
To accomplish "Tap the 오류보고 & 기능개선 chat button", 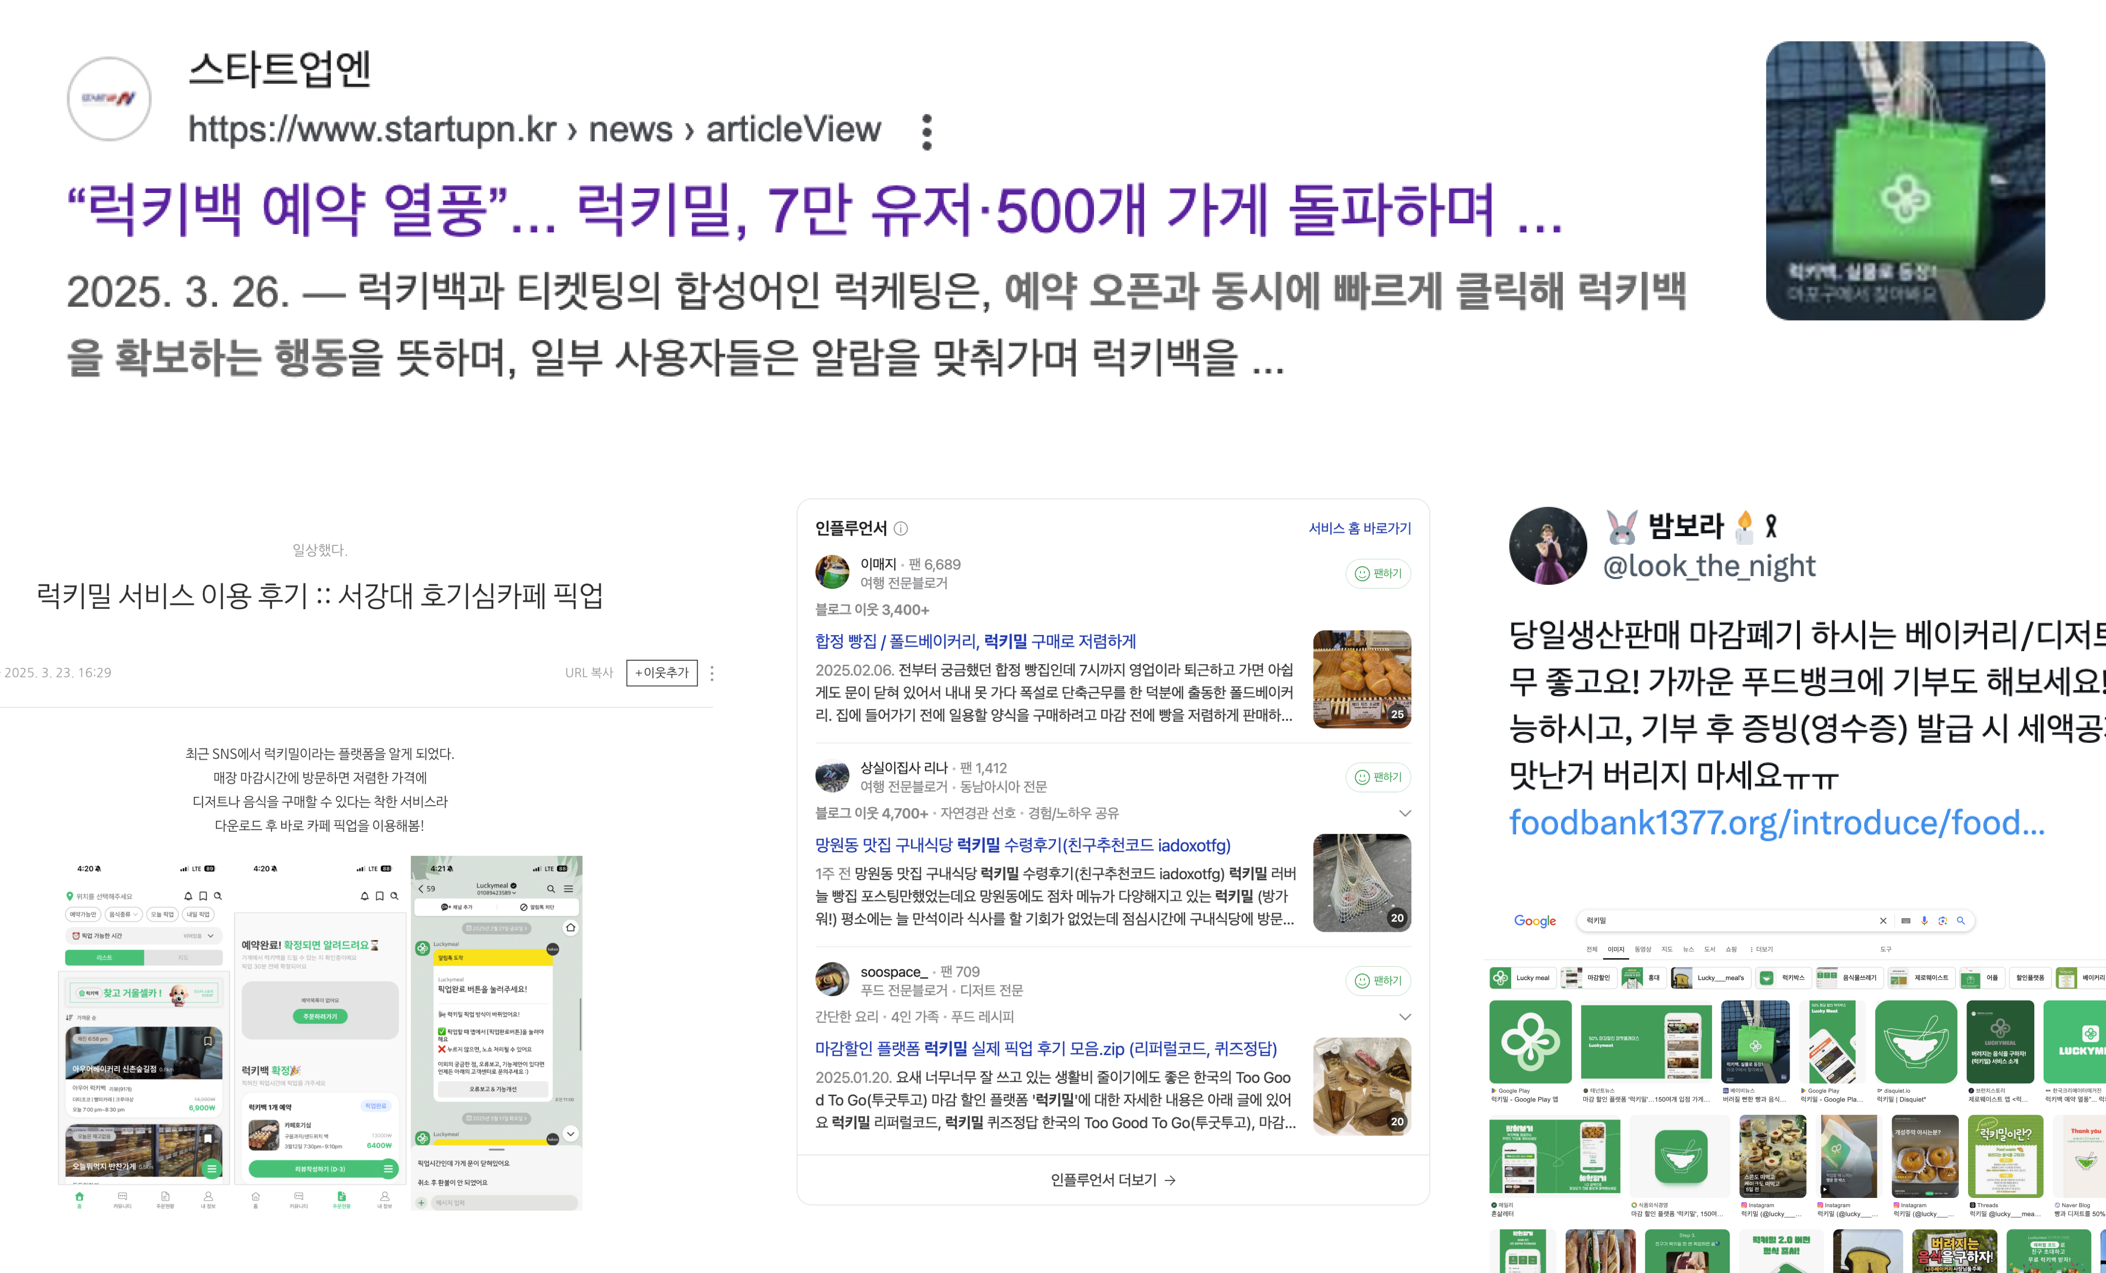I will (493, 1089).
